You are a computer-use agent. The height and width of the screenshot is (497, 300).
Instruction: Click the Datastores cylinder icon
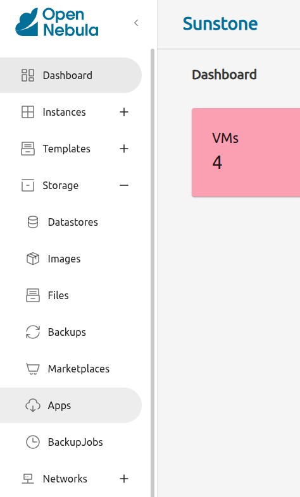point(33,222)
